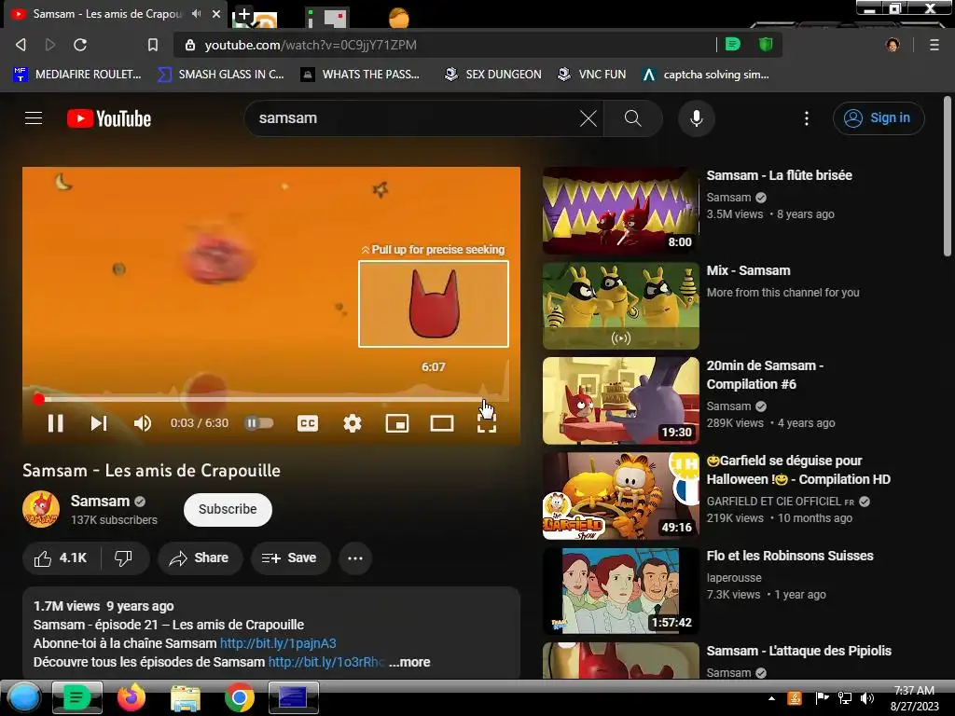Screen dimensions: 955x716
Task: Search with your voice microphone
Action: (x=696, y=118)
